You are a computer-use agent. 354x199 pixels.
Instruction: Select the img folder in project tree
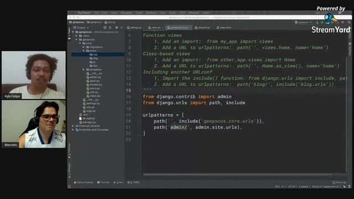[x=93, y=58]
